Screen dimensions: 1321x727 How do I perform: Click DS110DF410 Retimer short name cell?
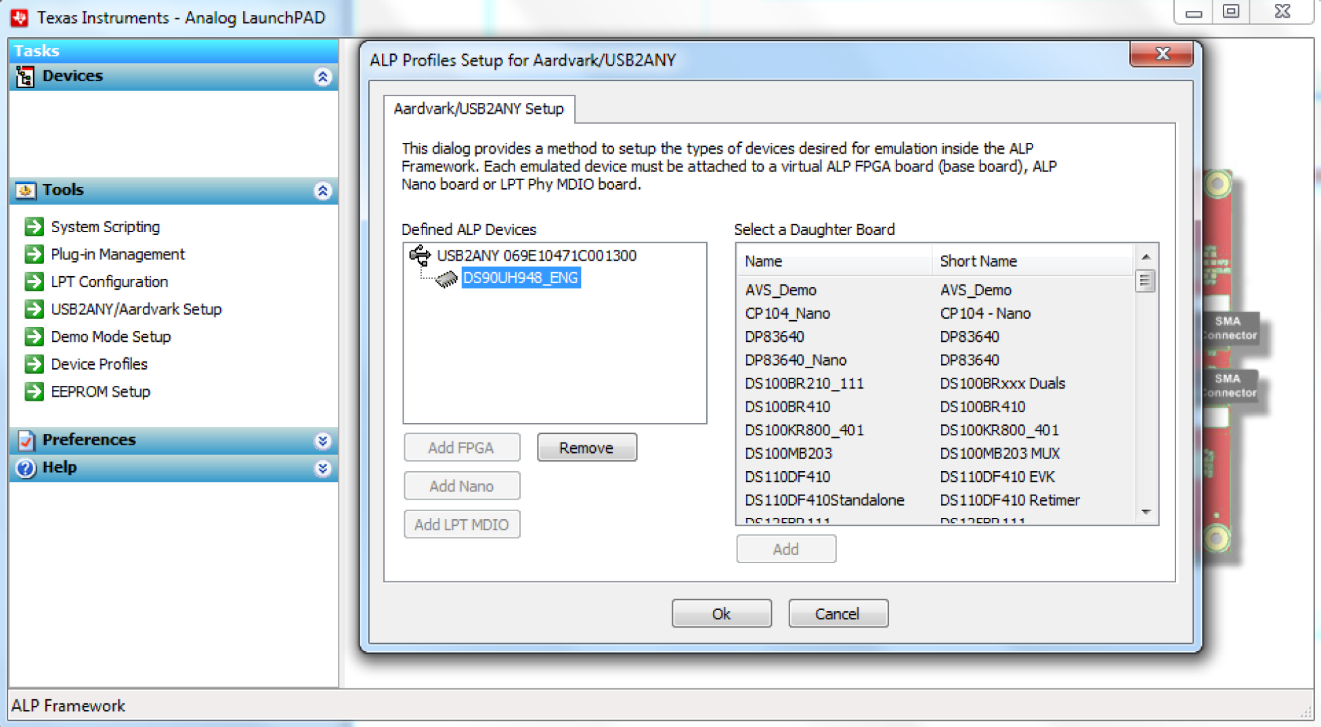pos(1010,500)
